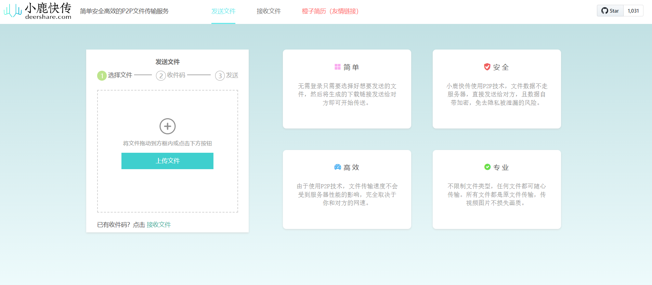Select step 2 收件码 circle
Image resolution: width=652 pixels, height=285 pixels.
click(x=161, y=76)
